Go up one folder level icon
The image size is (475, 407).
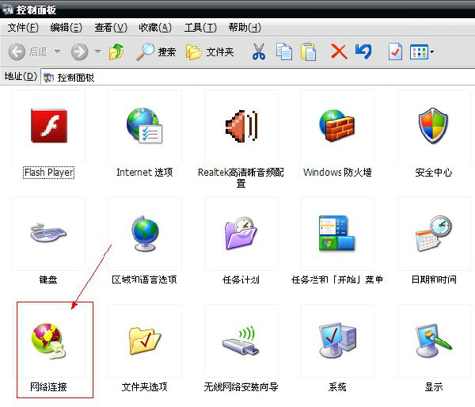coord(116,51)
